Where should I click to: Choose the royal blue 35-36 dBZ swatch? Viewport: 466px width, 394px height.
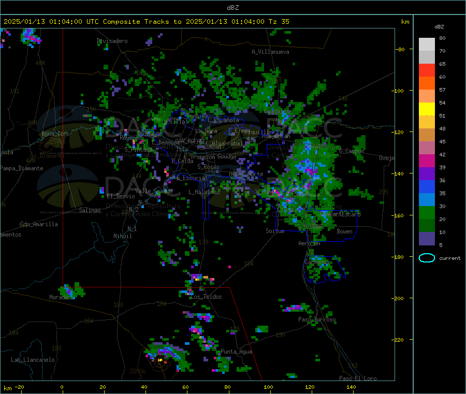427,186
